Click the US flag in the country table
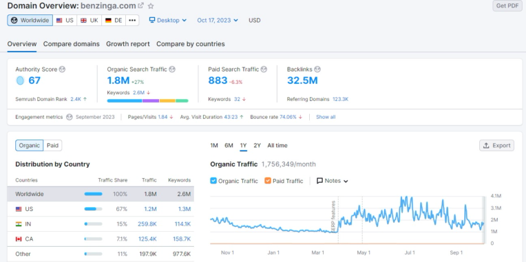 [x=19, y=209]
